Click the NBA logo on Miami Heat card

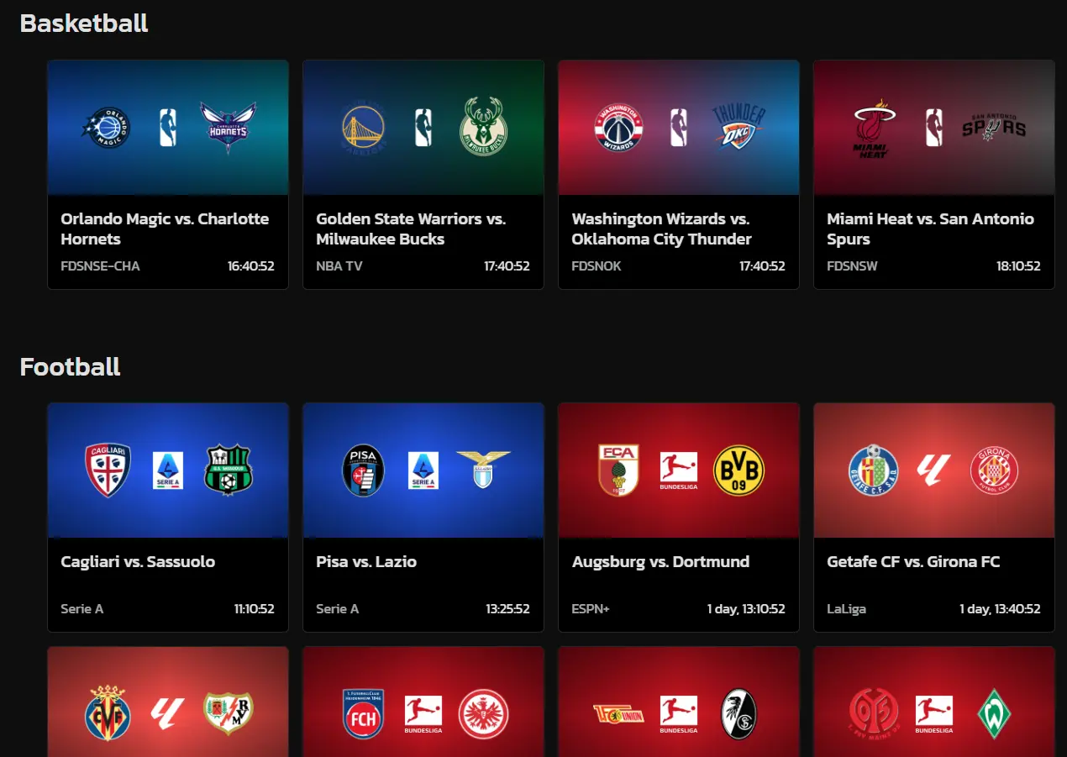click(x=933, y=128)
